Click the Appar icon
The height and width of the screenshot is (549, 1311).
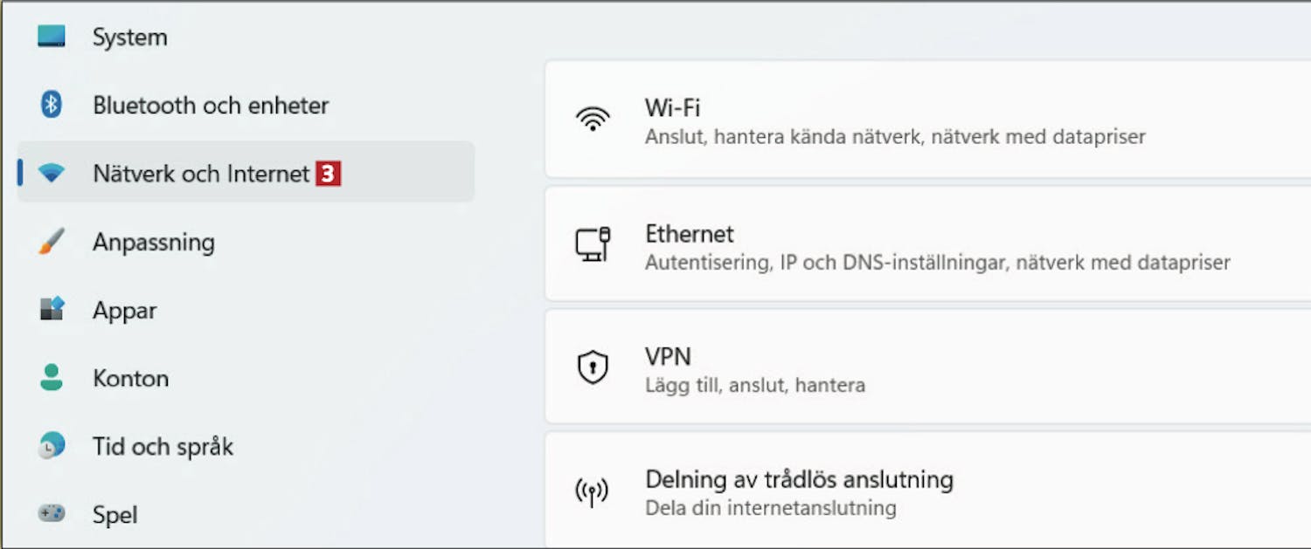point(52,309)
